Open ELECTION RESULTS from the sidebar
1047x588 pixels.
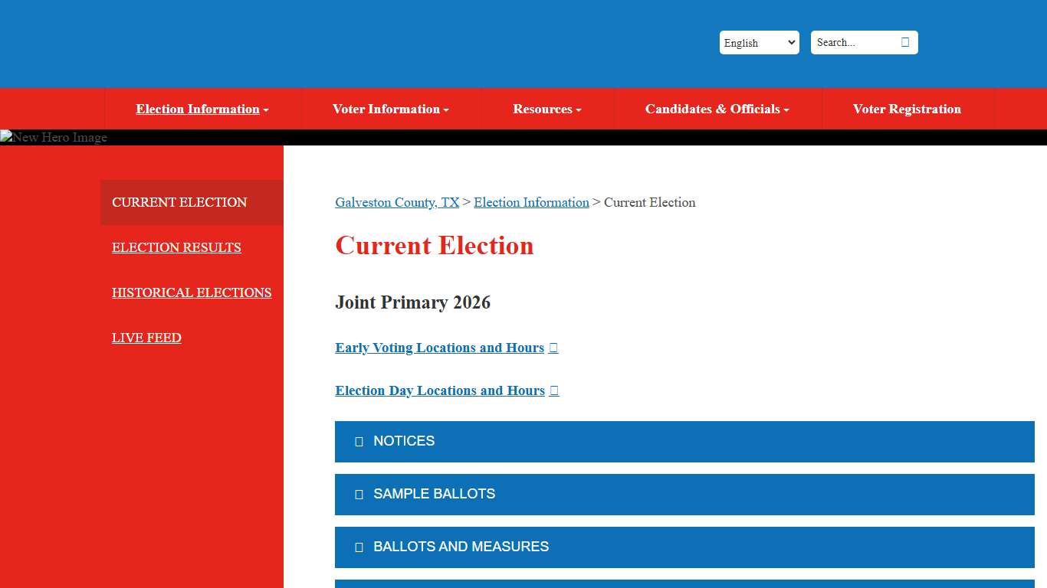click(176, 247)
